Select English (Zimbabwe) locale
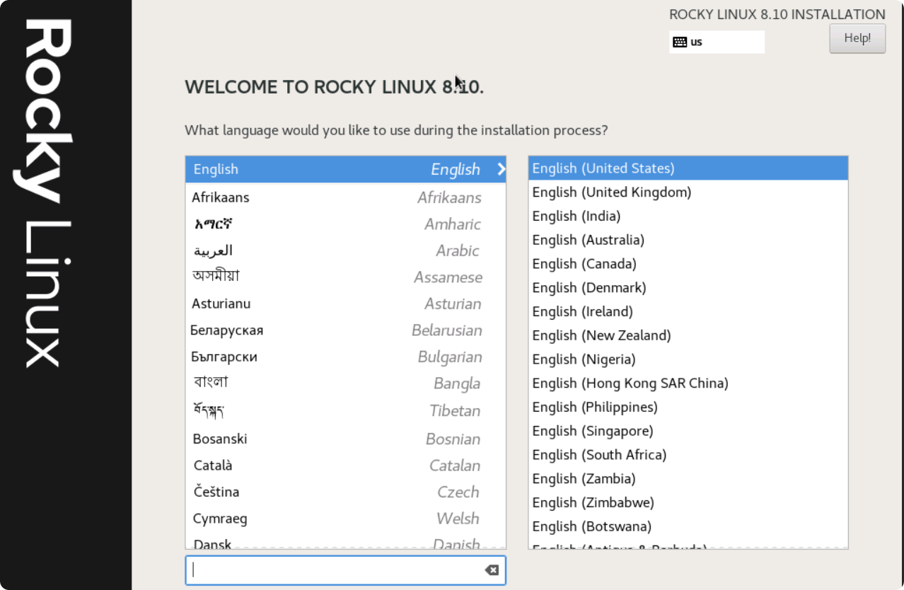Screen dimensions: 904x590 (688, 502)
